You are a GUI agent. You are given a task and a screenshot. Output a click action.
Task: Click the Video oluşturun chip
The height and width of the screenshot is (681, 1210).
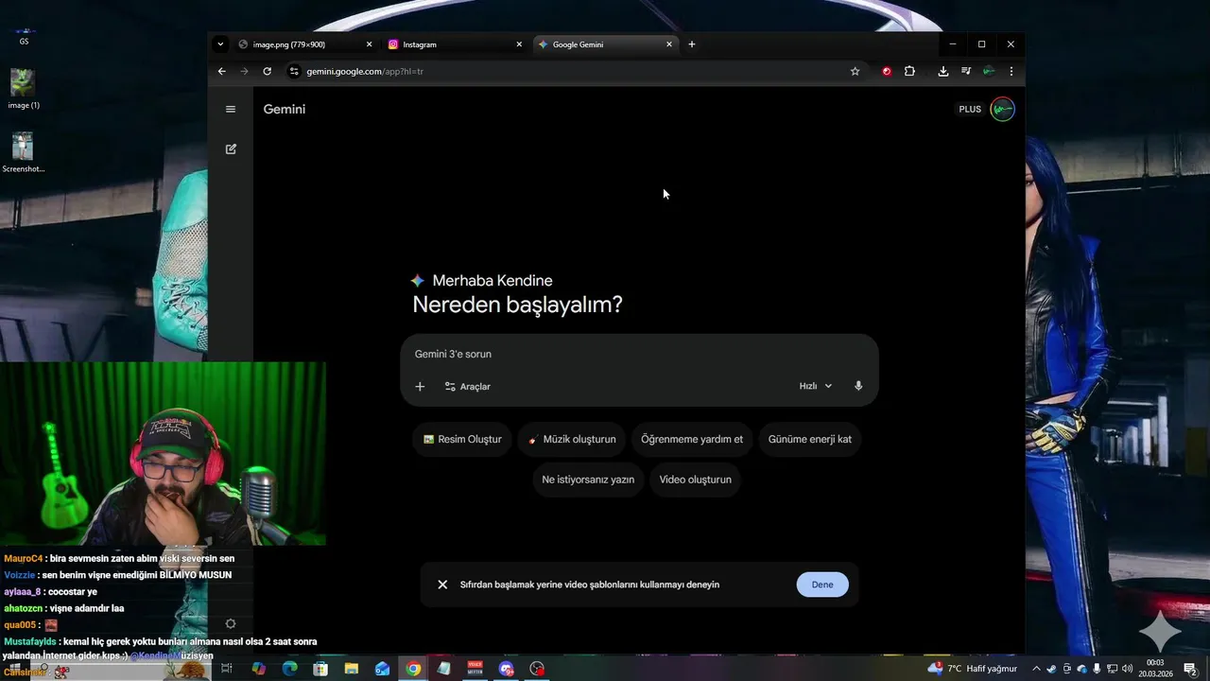[696, 480]
